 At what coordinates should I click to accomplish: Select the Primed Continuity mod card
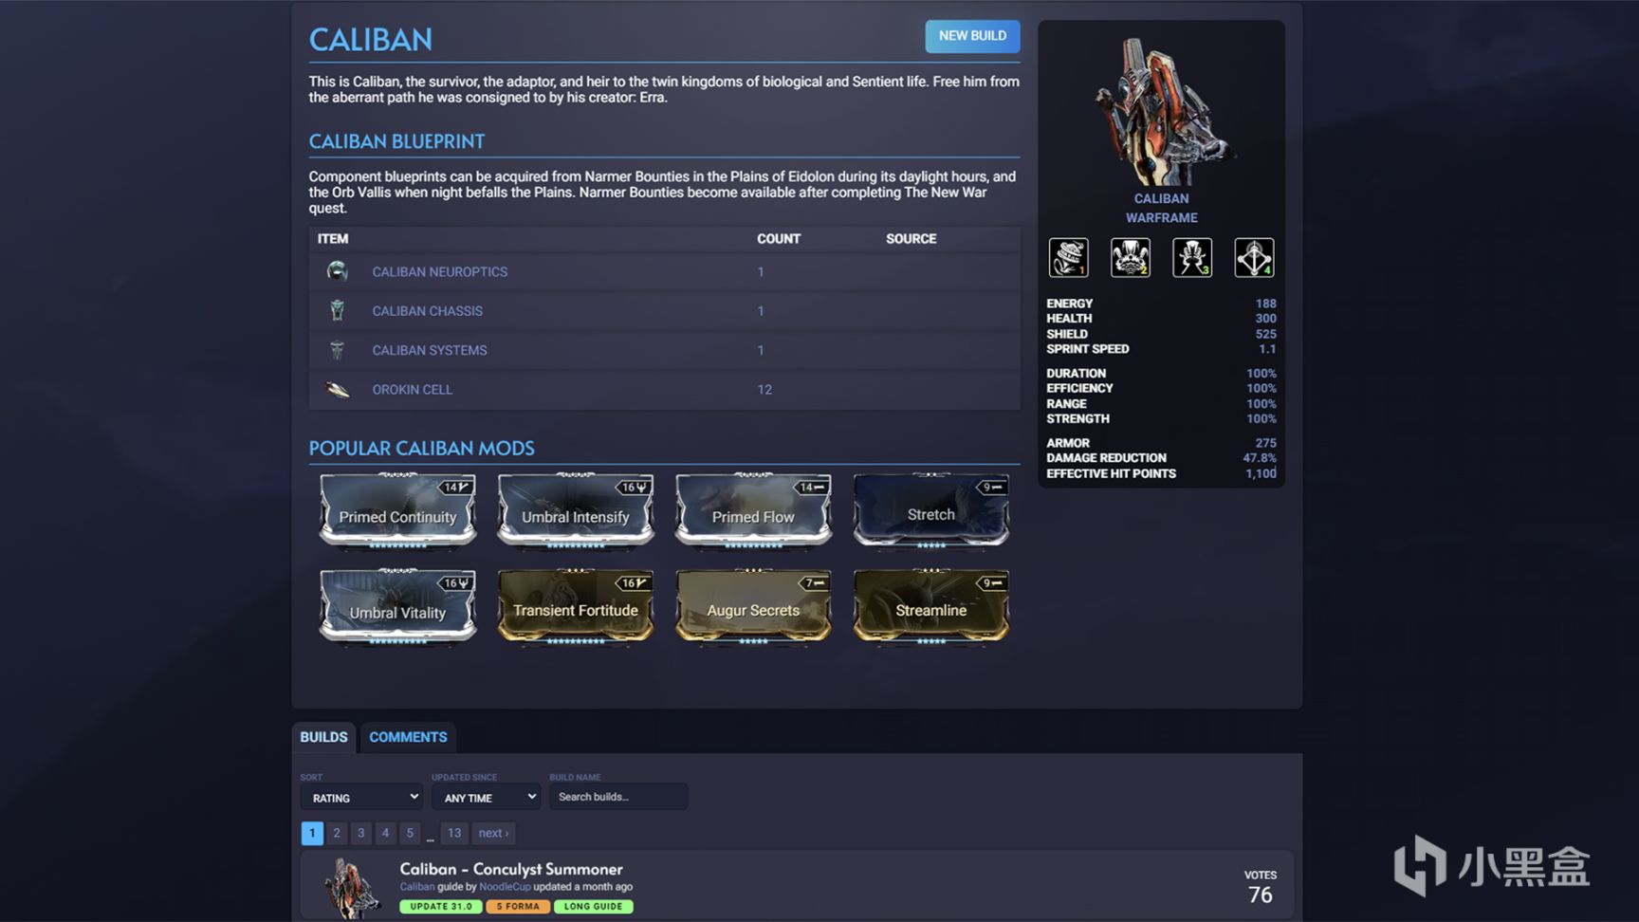[x=397, y=510]
